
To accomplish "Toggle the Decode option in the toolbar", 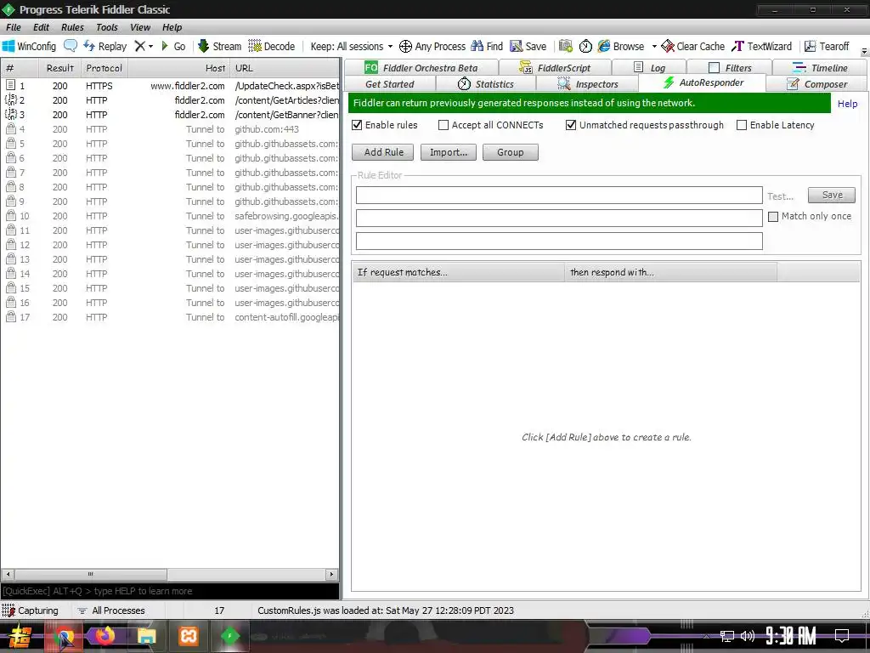I will pos(271,46).
